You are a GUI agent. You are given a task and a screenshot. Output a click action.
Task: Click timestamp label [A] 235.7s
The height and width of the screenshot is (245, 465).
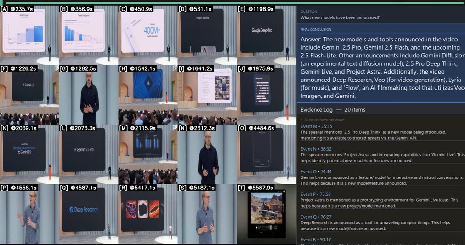(x=17, y=9)
